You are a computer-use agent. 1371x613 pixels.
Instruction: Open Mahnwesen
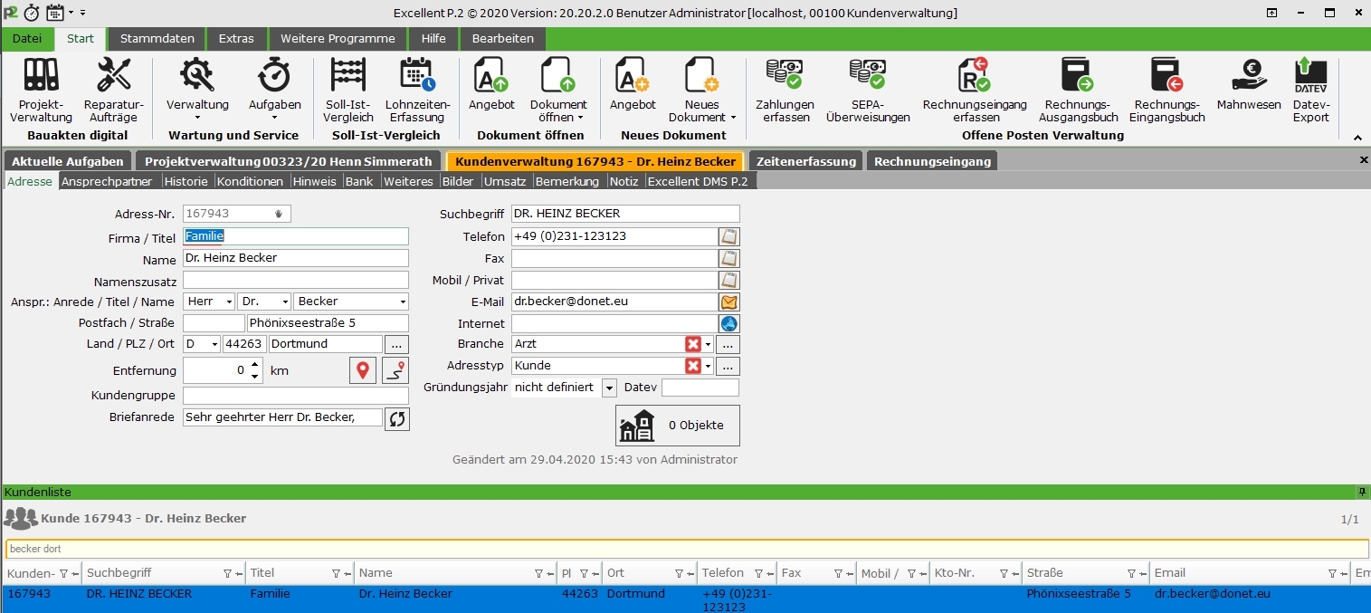click(1249, 85)
